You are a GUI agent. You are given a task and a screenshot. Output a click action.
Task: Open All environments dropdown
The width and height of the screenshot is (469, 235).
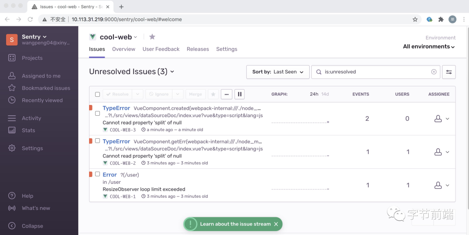point(429,46)
